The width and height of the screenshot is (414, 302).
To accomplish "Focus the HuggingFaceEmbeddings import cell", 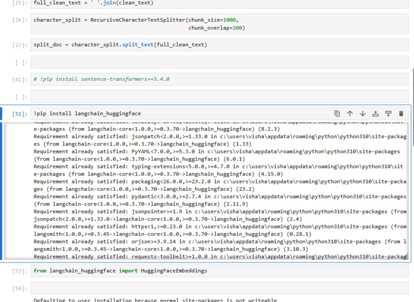I will (219, 271).
